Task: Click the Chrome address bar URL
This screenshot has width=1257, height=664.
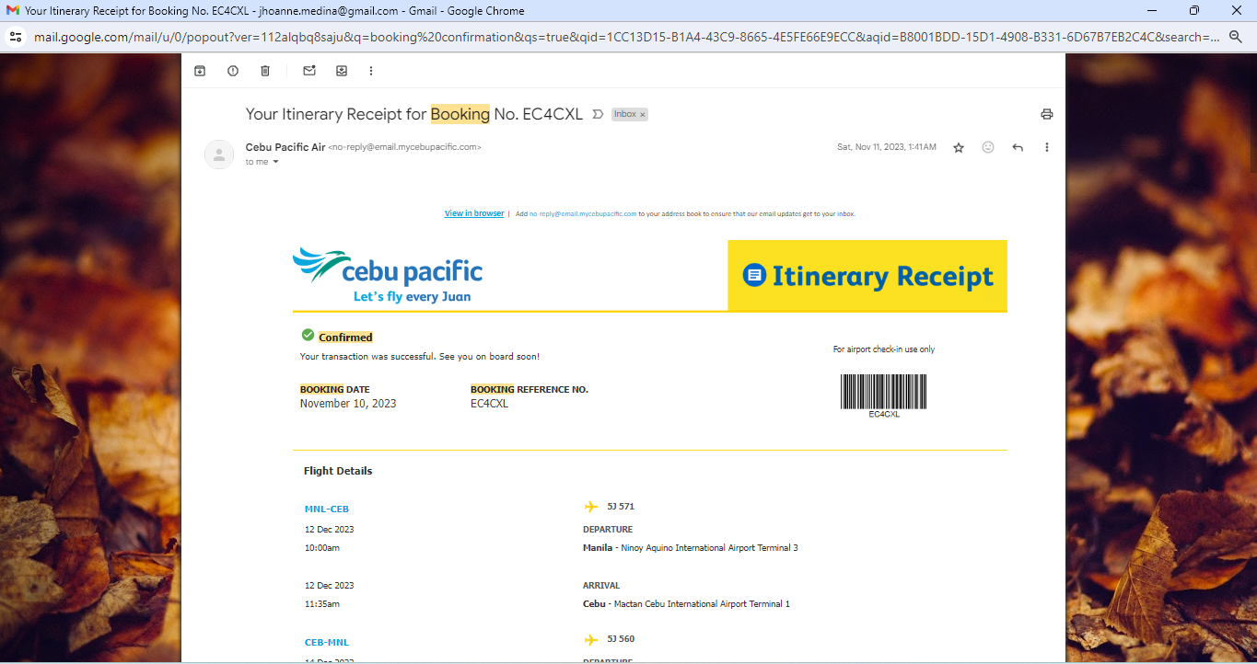Action: (x=626, y=37)
